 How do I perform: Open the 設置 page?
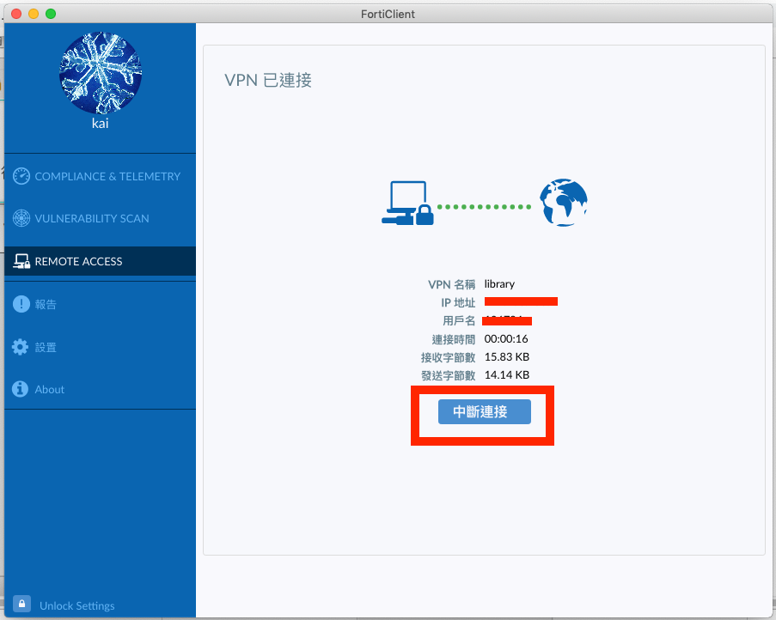coord(100,347)
